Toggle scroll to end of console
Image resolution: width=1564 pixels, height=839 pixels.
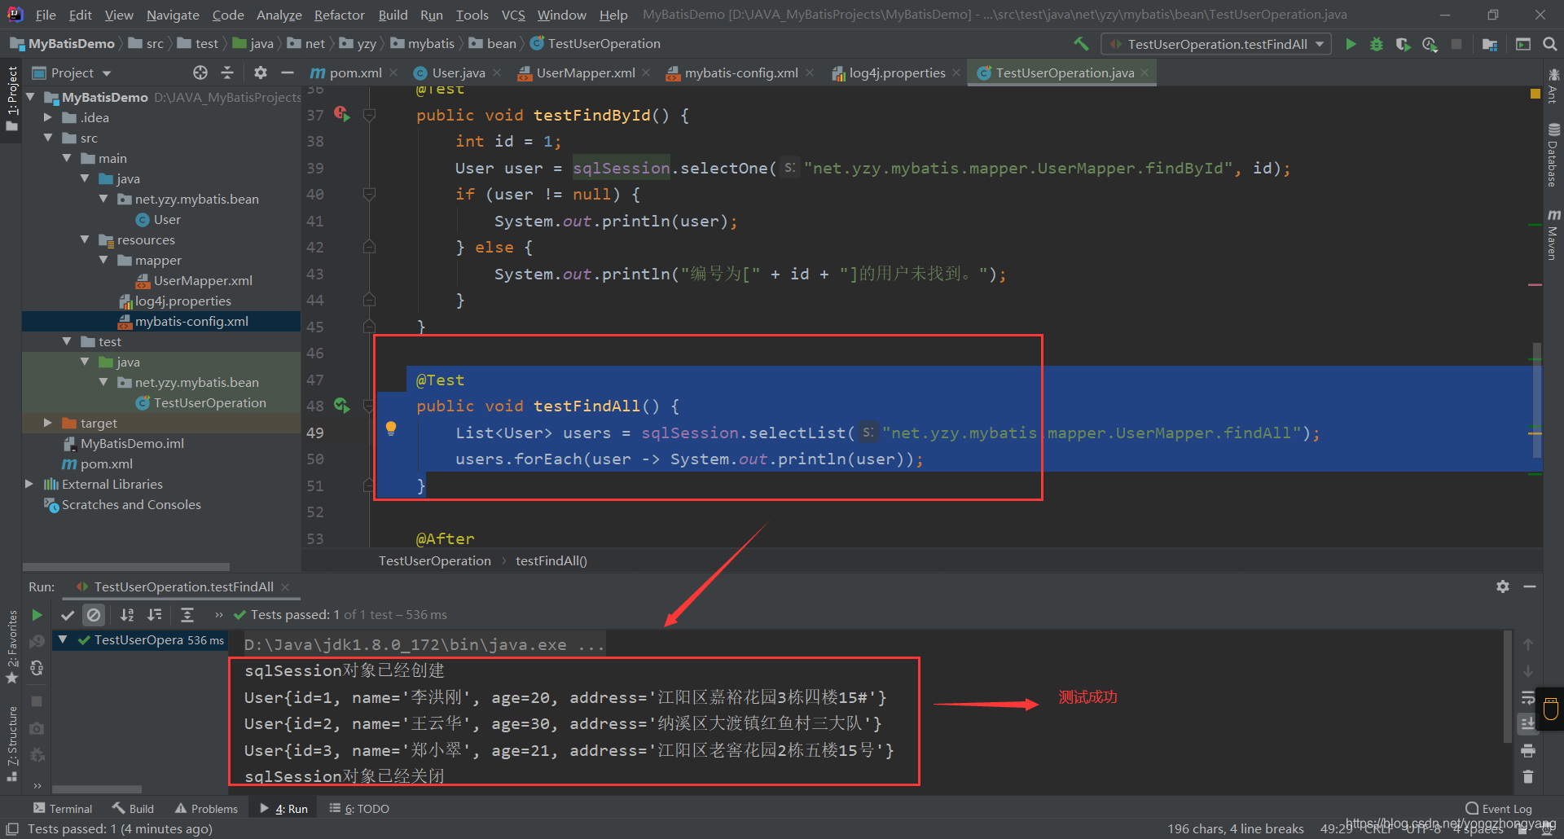1528,724
